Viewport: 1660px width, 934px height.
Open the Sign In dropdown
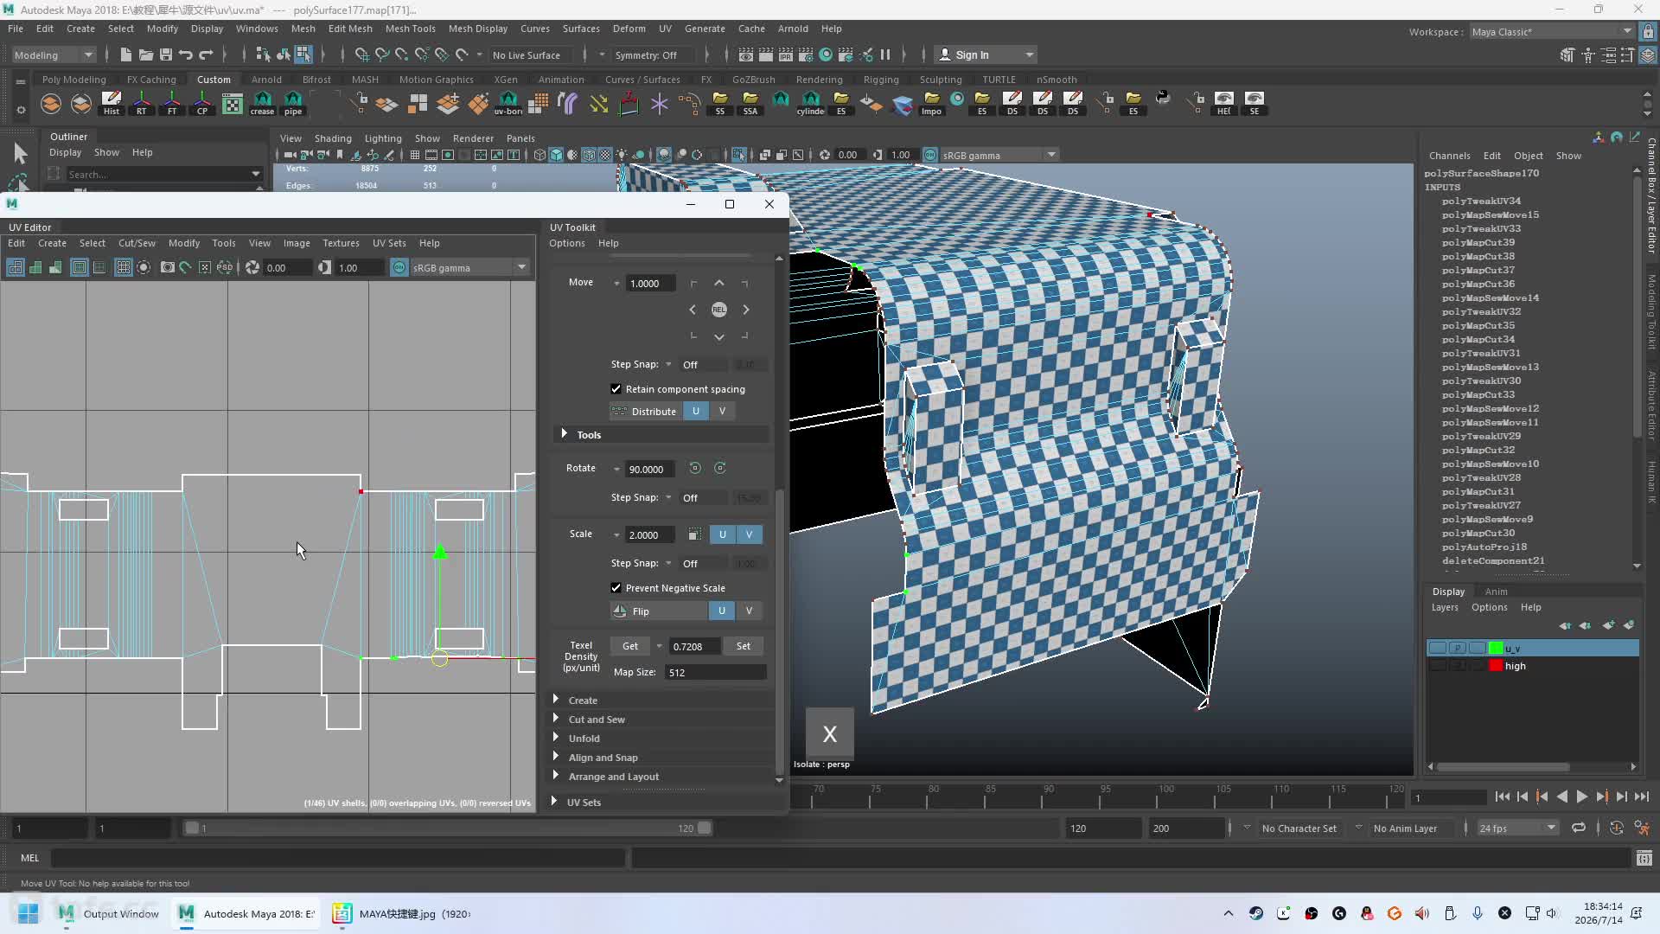coord(987,54)
